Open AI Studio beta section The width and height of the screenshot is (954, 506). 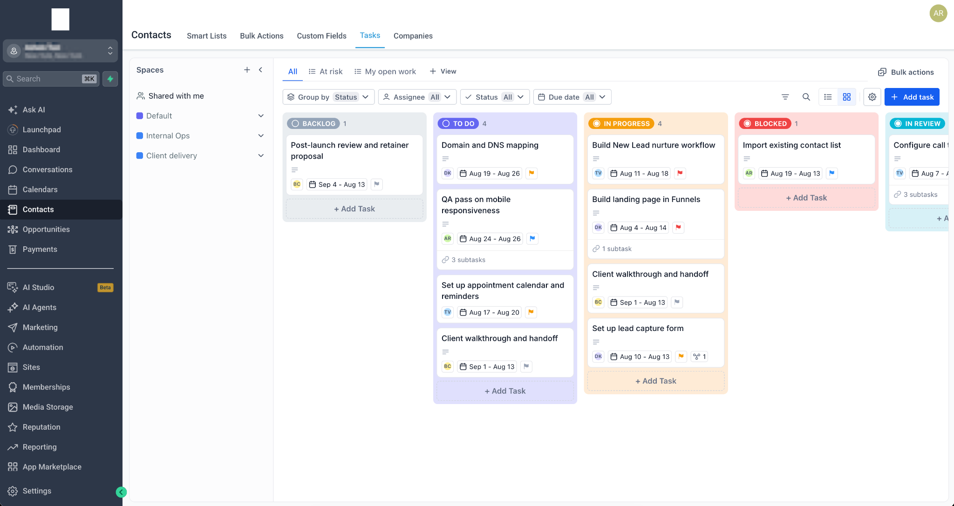point(61,288)
